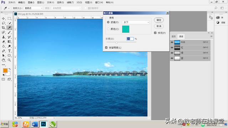Open the Filter preset dropdown
Viewport: 228px width, 128px height.
(x=136, y=22)
